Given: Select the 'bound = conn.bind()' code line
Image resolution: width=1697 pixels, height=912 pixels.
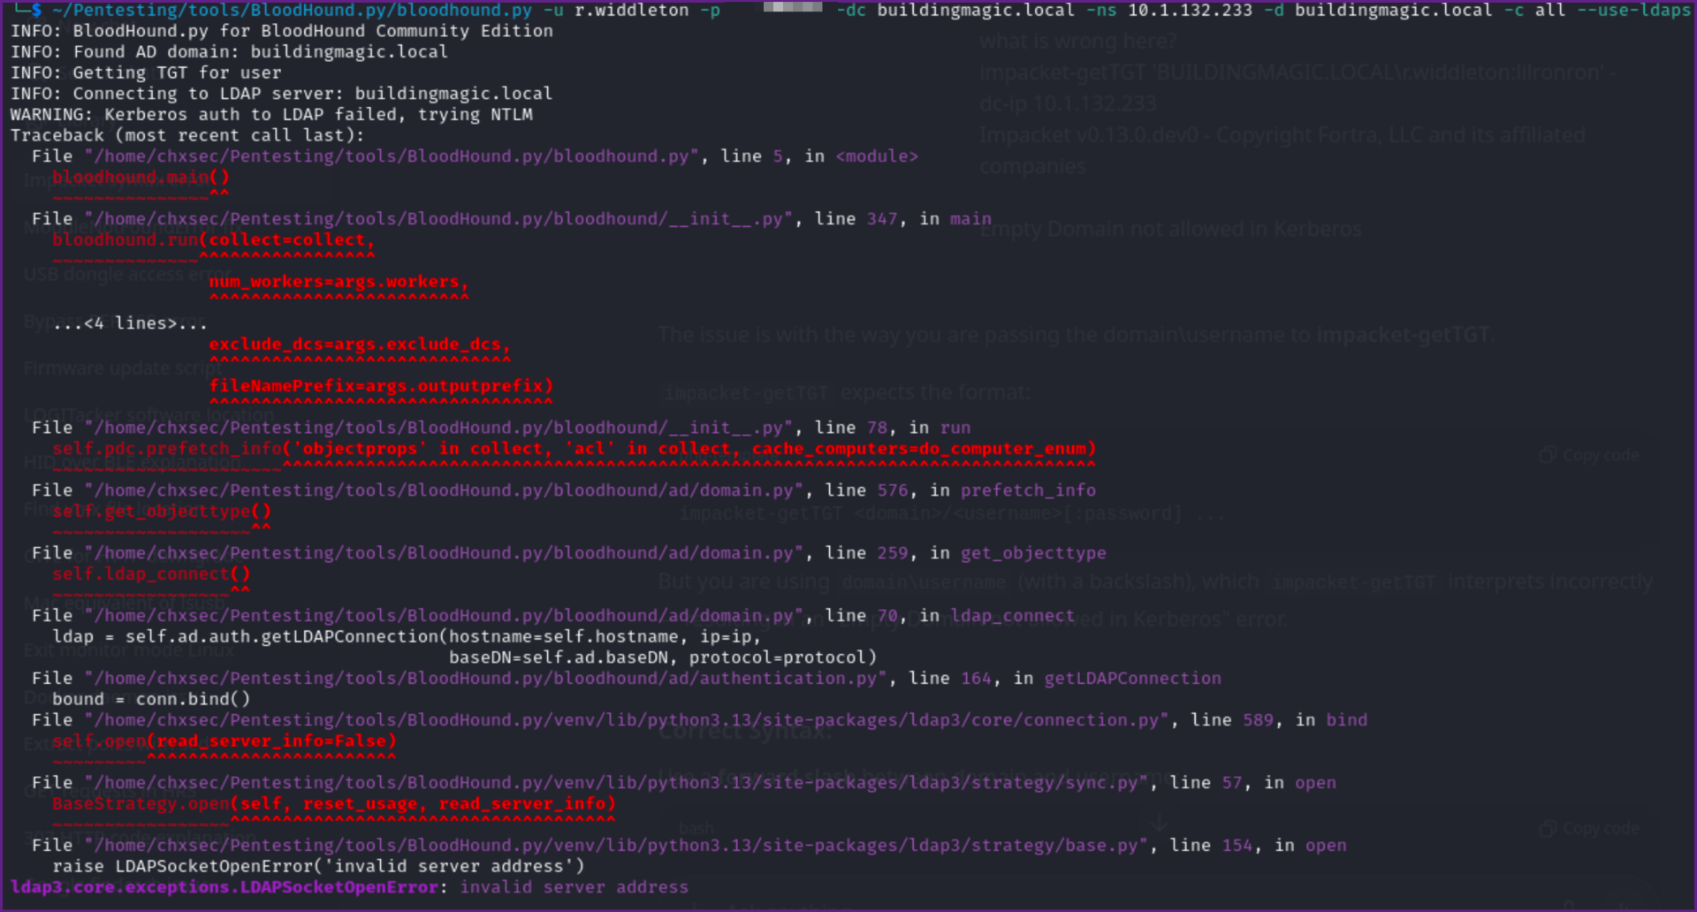Looking at the screenshot, I should click(151, 699).
